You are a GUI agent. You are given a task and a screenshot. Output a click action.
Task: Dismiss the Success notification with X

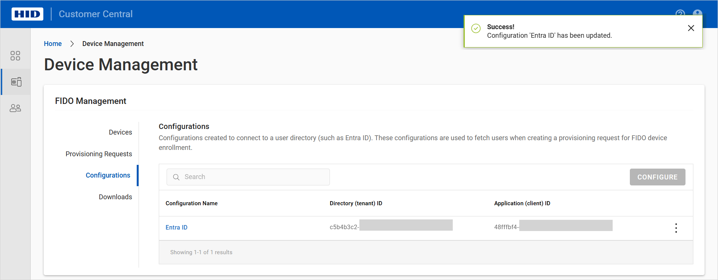coord(691,28)
